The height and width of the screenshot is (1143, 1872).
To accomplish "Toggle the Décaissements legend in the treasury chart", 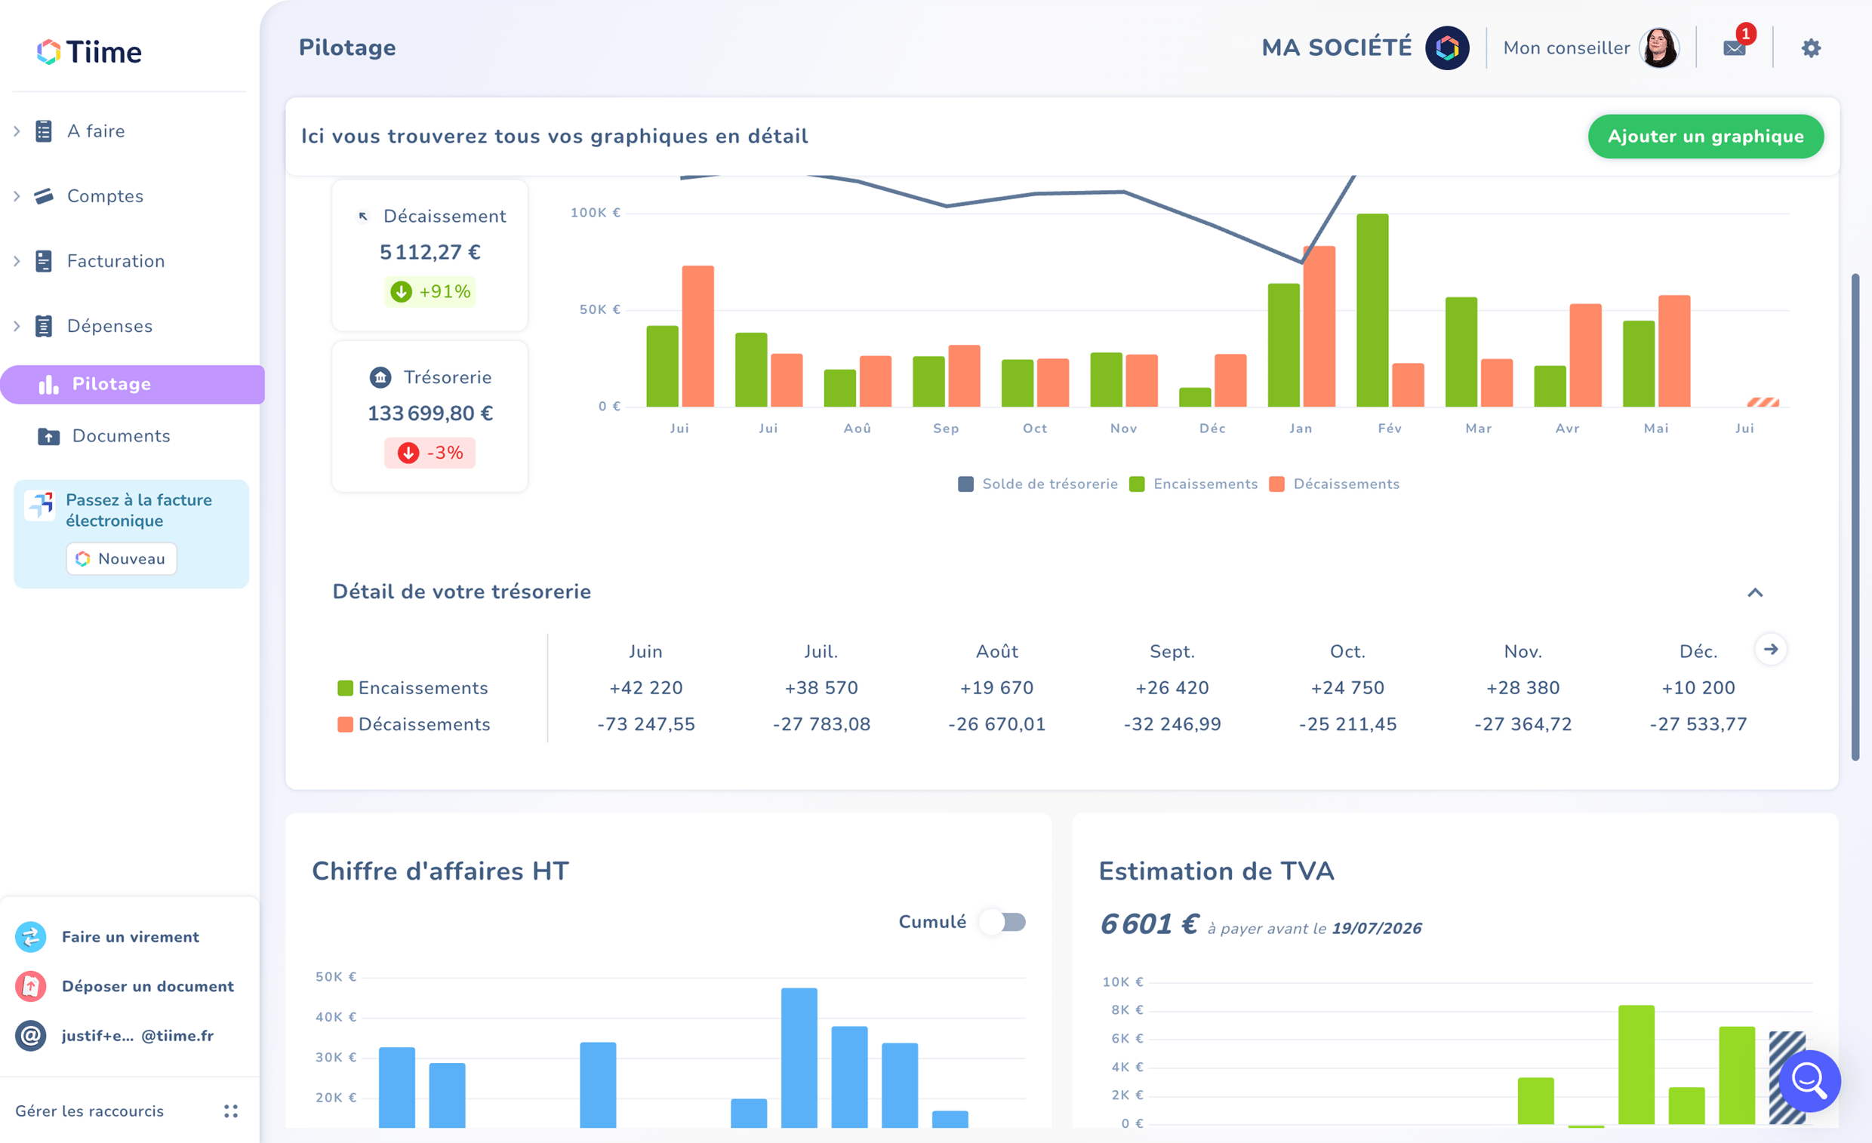I will click(1335, 484).
